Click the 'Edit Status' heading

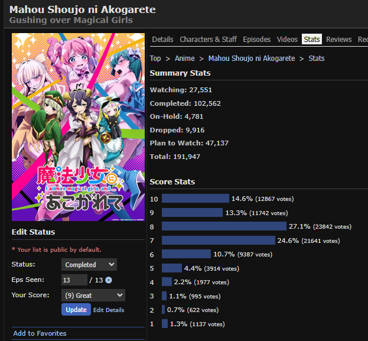[x=33, y=232]
